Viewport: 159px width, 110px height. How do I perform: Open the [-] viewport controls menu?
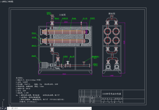(x=1, y=2)
